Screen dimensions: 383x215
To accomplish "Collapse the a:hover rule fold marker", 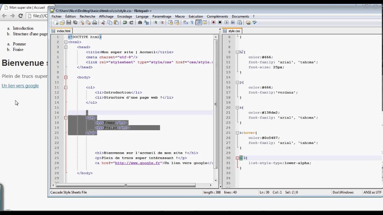I will pyautogui.click(x=237, y=133).
